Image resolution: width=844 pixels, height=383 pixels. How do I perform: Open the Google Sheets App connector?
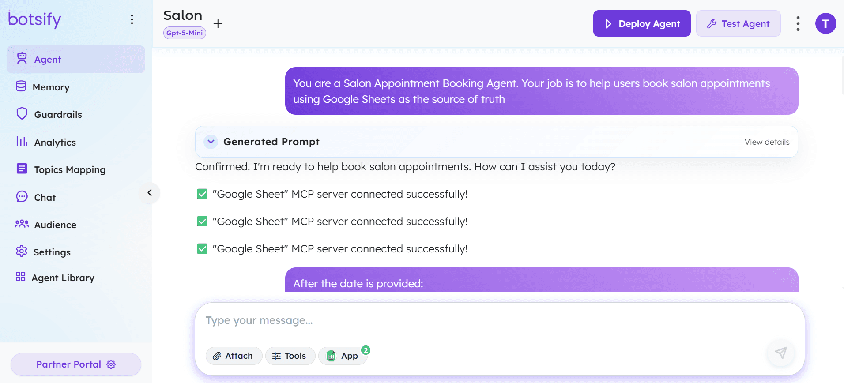(343, 356)
